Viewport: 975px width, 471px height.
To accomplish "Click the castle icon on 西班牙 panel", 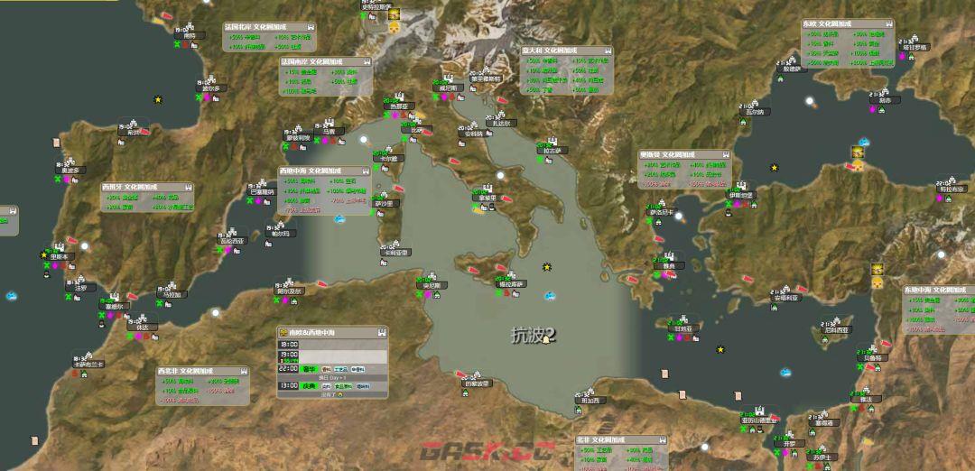I will click(x=187, y=187).
